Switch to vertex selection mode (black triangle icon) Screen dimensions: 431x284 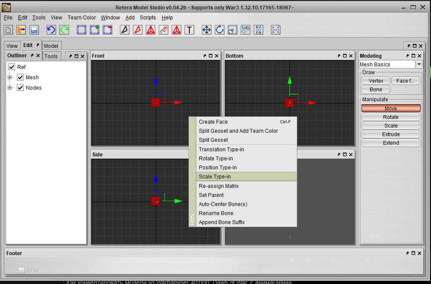(125, 30)
